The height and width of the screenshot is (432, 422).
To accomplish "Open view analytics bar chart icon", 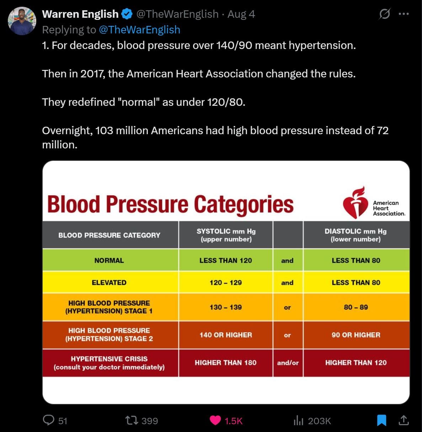I will coord(298,421).
